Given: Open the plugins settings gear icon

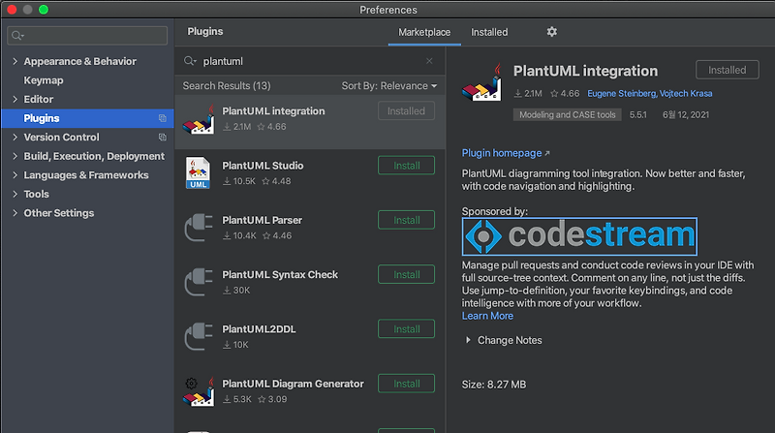Looking at the screenshot, I should [x=552, y=32].
